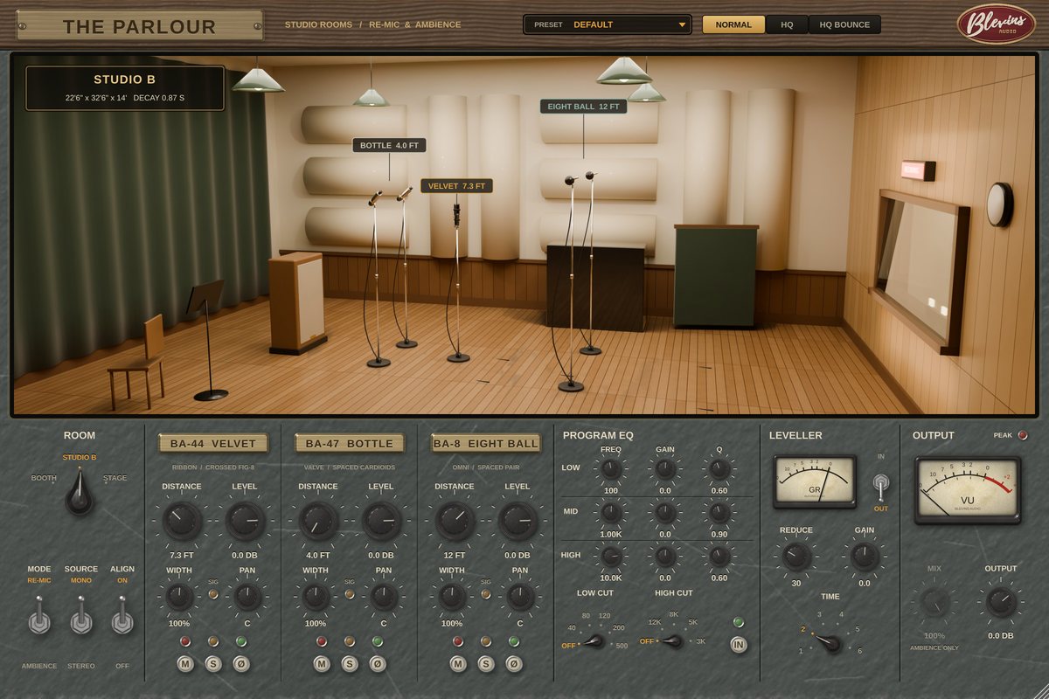Click the EQ High Freq knob
Image resolution: width=1049 pixels, height=699 pixels.
611,556
